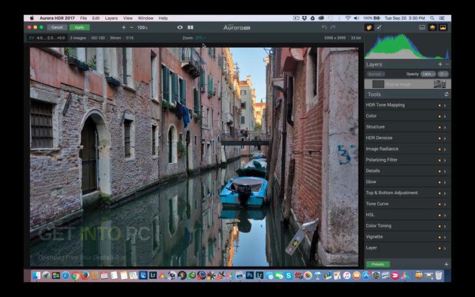Expand the Tone Curve panel arrow
The height and width of the screenshot is (297, 475).
(x=445, y=204)
